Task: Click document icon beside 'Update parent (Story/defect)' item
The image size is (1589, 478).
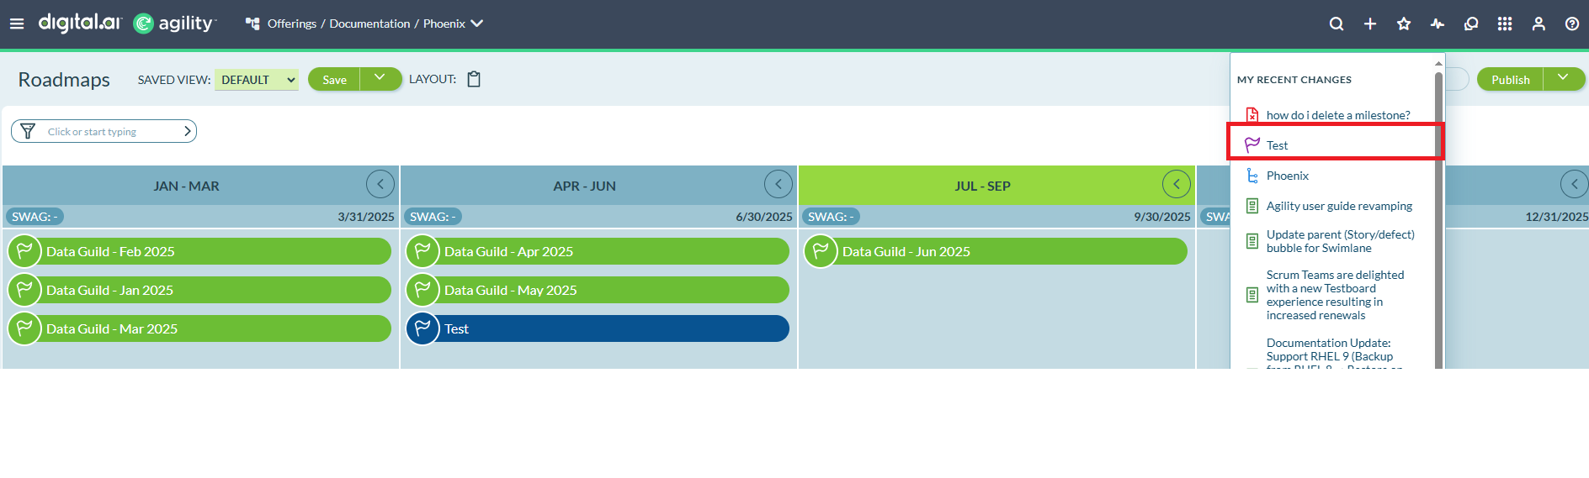Action: coord(1252,241)
